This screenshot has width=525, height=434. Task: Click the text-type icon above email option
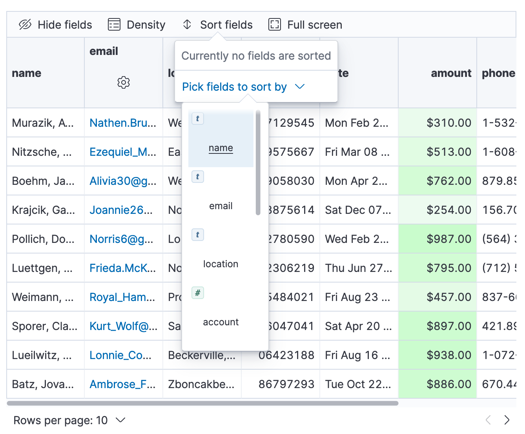[197, 177]
